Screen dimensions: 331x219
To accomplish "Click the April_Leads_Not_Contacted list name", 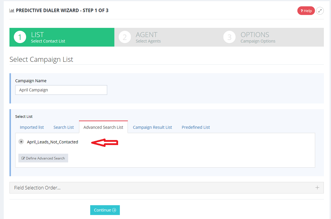I will (52, 142).
